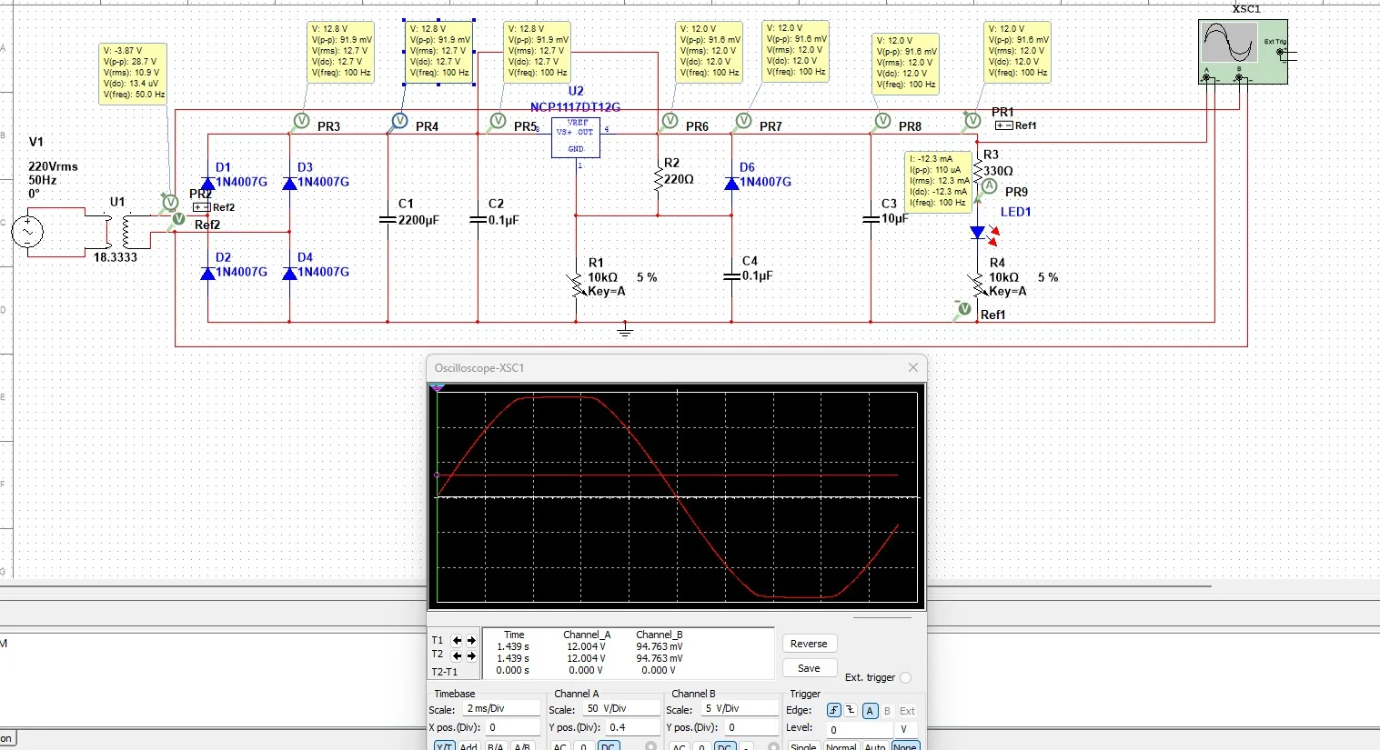Click the 220Vrms source value label
This screenshot has height=750, width=1380.
point(53,167)
